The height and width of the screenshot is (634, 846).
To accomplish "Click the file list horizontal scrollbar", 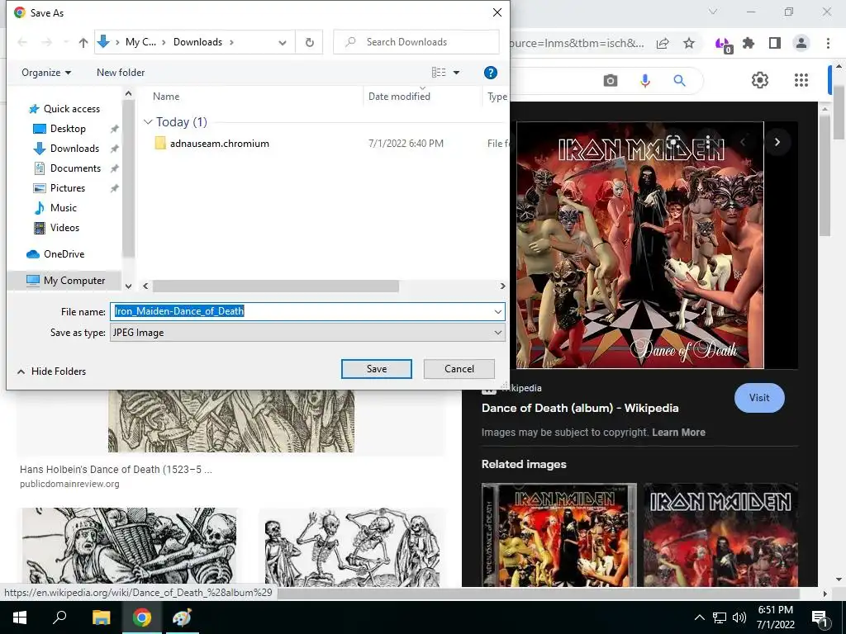I will coord(276,286).
